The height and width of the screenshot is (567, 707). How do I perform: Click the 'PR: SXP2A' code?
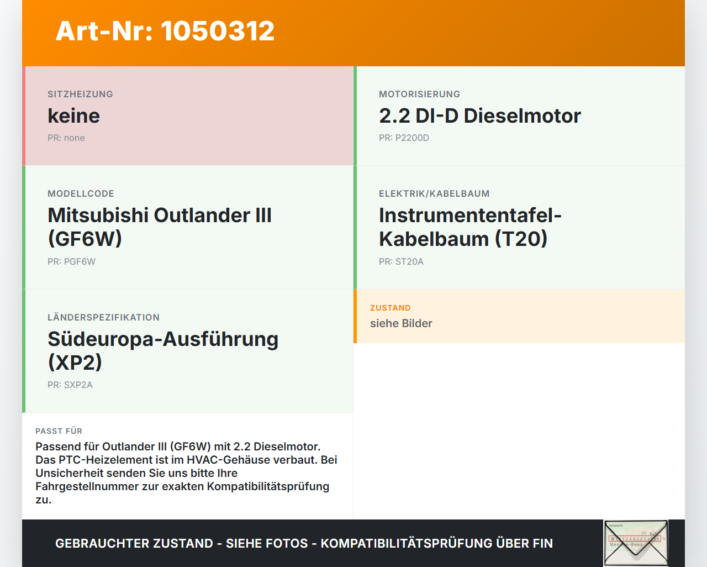(x=70, y=385)
